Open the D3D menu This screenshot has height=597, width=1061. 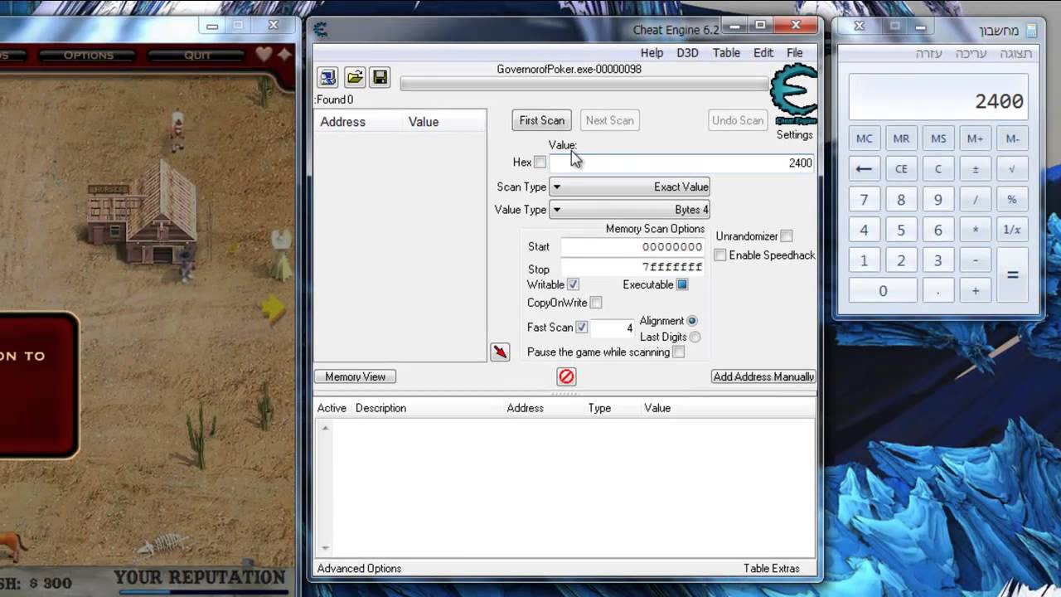[x=687, y=52]
